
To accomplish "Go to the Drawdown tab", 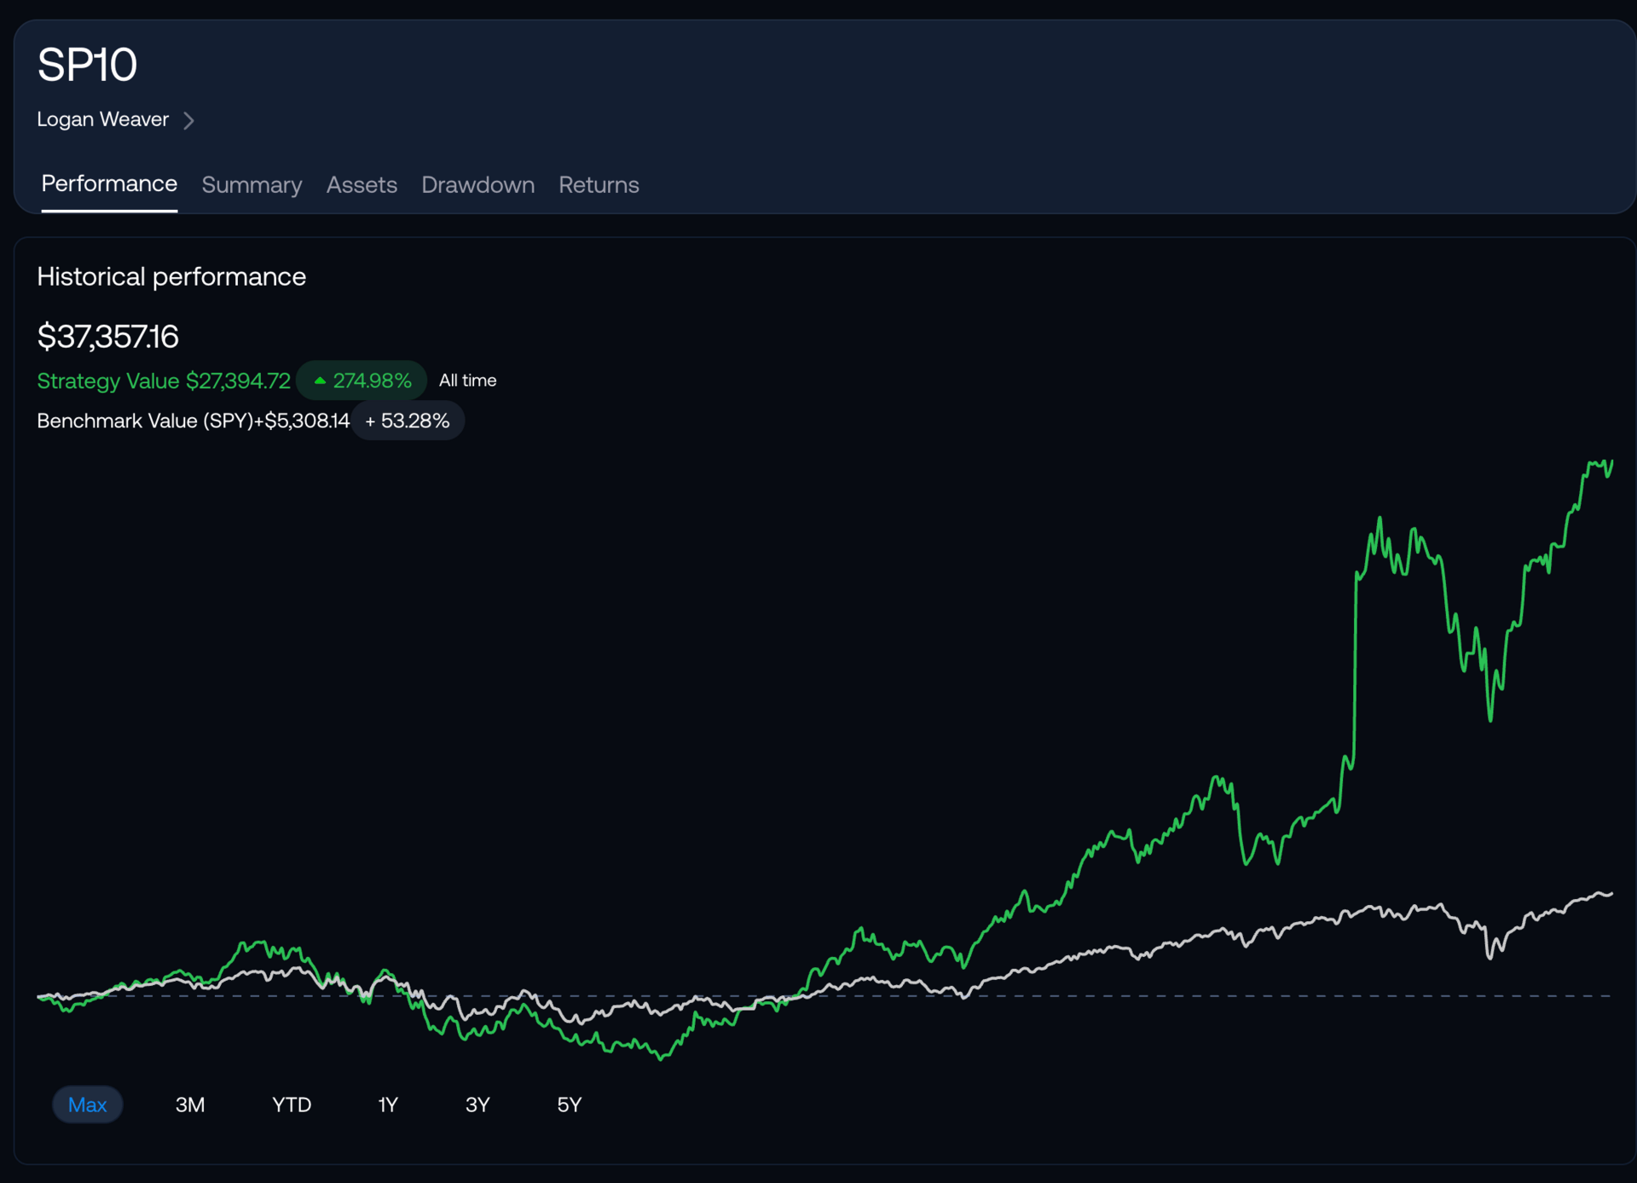I will click(477, 184).
